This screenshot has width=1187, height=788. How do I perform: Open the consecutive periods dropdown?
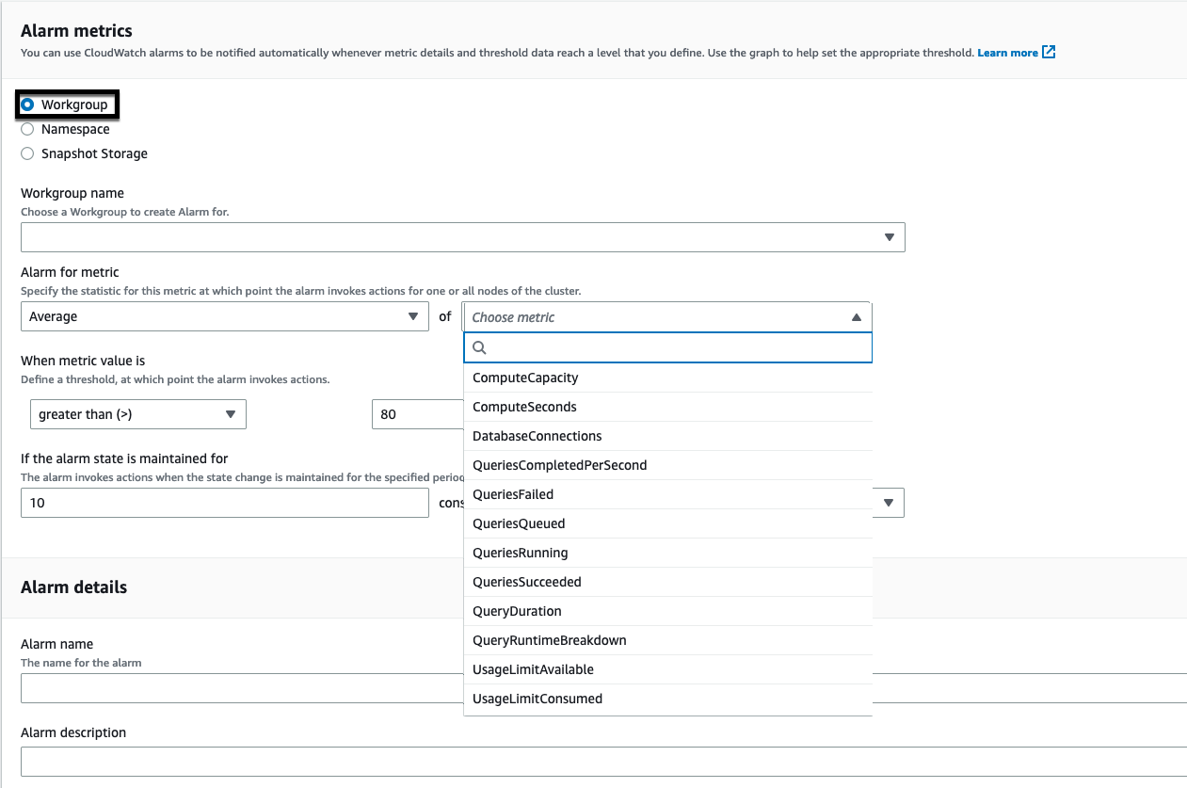[889, 502]
